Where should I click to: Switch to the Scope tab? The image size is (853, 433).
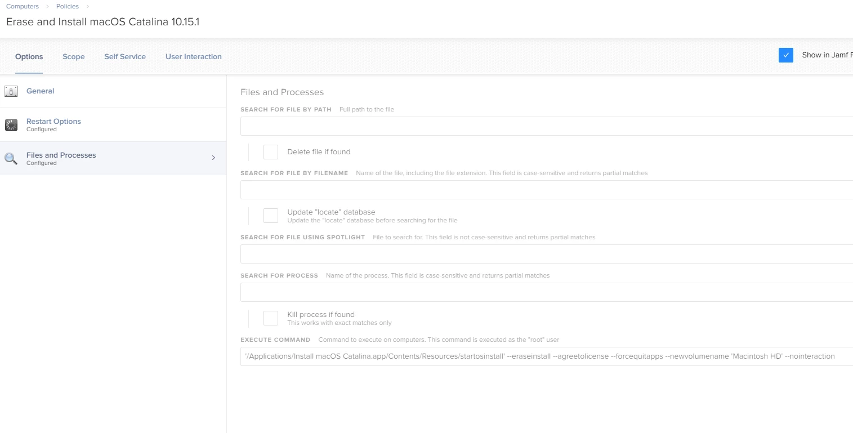pyautogui.click(x=74, y=57)
